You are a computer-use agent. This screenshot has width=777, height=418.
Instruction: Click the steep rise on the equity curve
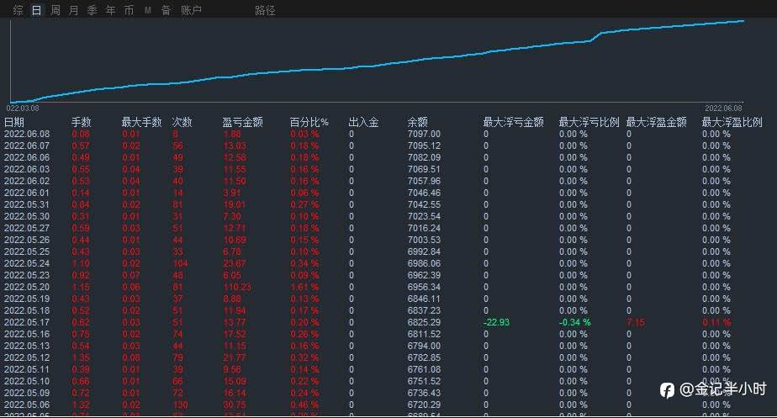point(596,37)
